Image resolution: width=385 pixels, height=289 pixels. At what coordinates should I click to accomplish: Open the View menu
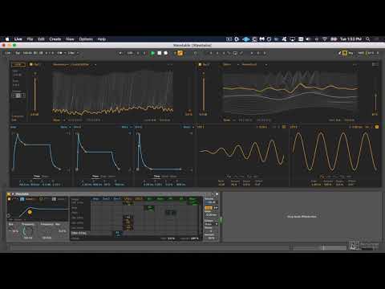(x=70, y=39)
